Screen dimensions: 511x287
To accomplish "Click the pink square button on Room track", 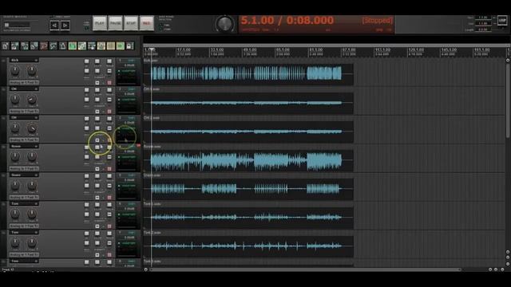I will point(109,169).
